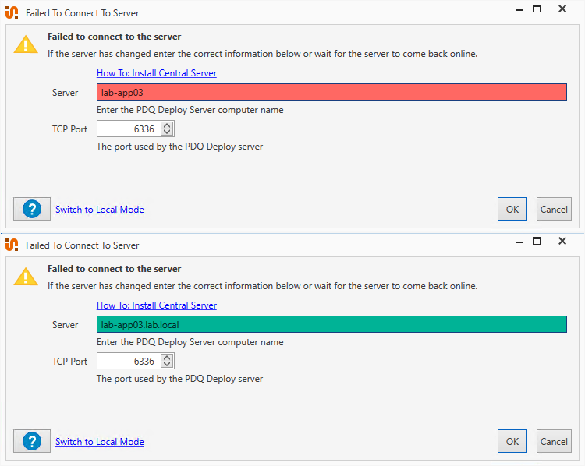585x466 pixels.
Task: Open How To: Install Central Server link, top
Action: coord(157,73)
